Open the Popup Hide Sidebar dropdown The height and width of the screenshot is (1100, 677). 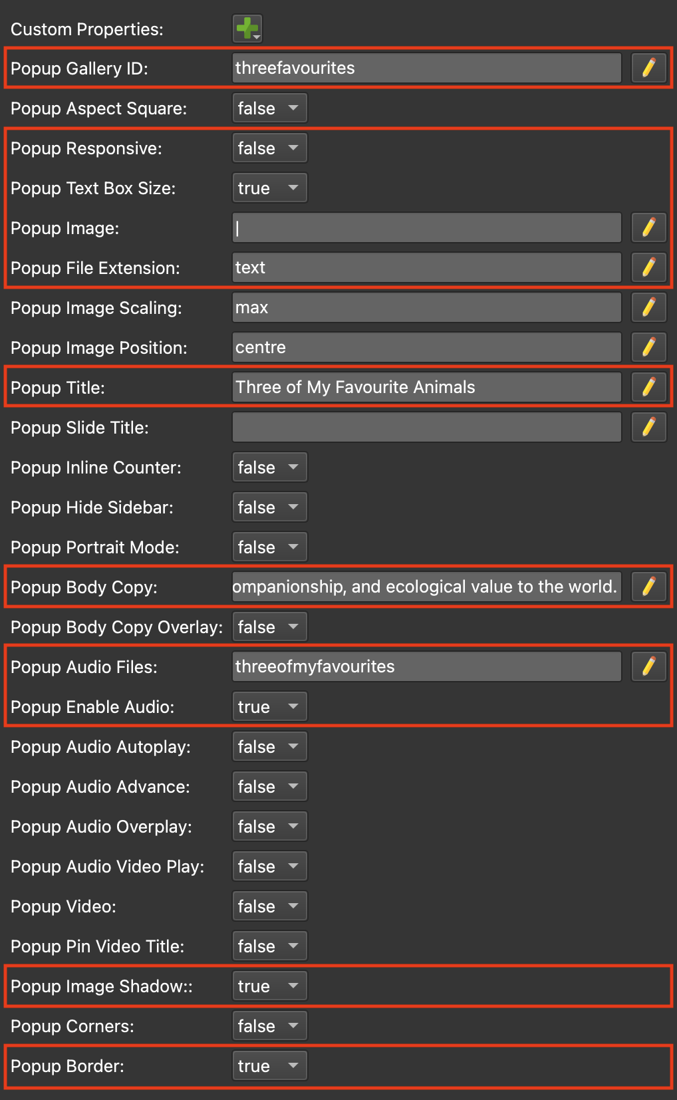269,507
